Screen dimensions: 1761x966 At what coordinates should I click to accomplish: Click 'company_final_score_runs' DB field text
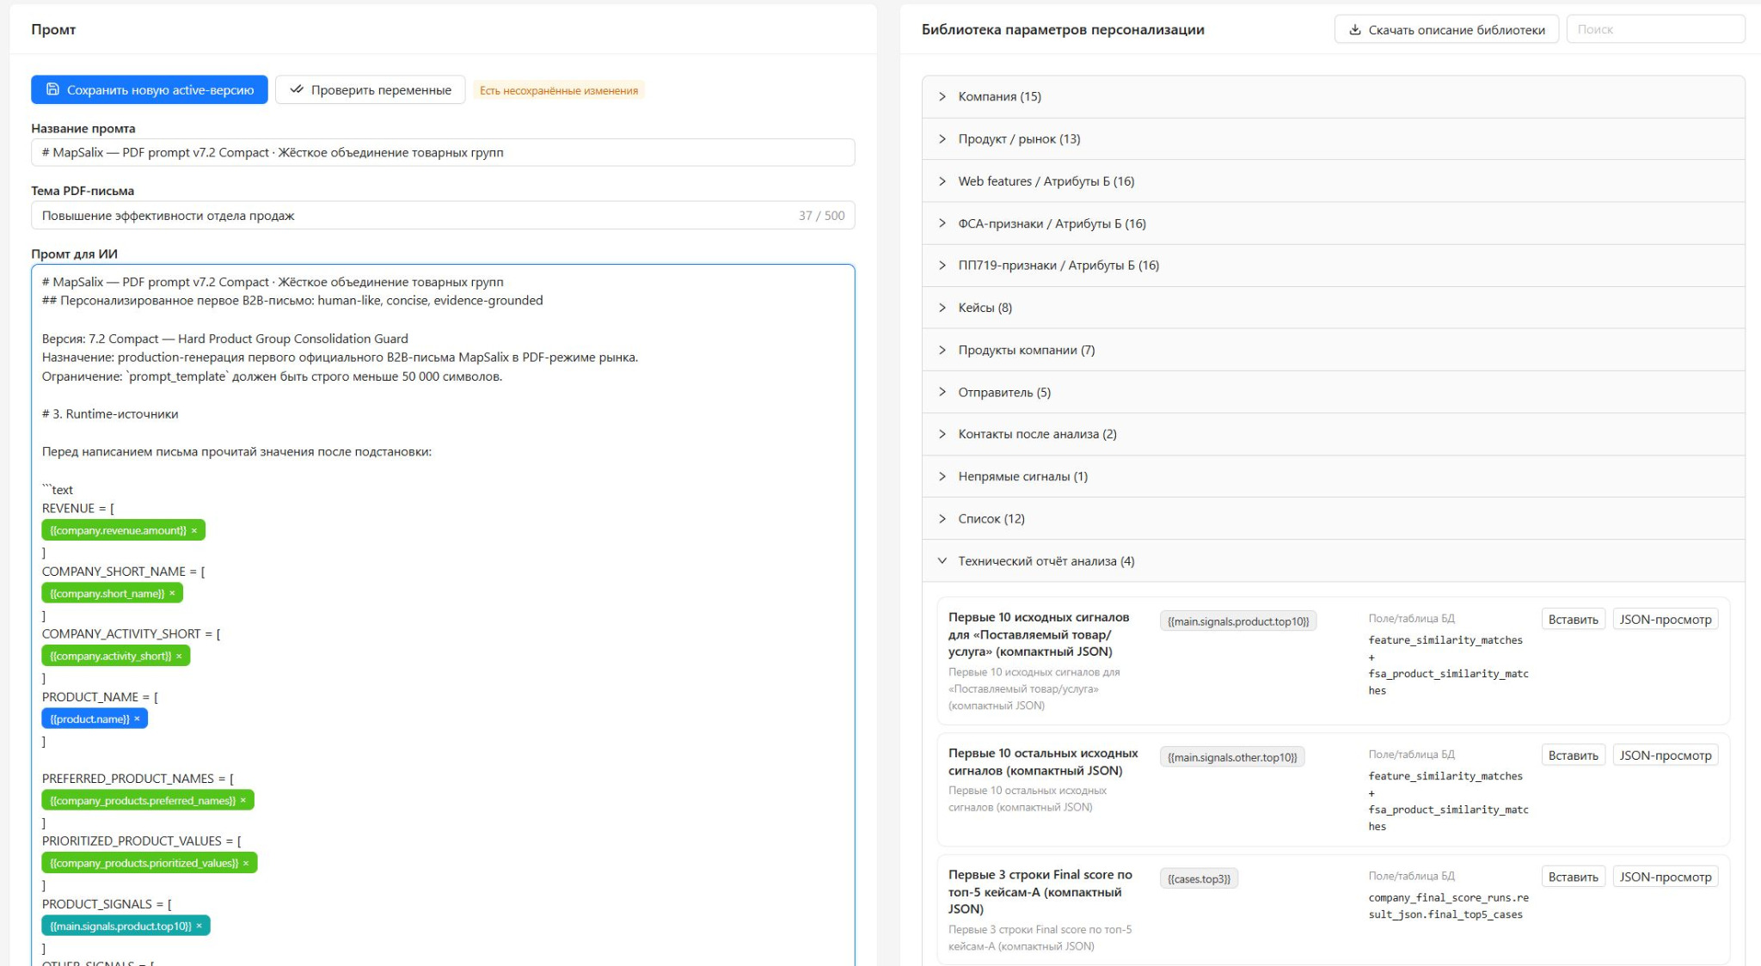pos(1448,906)
